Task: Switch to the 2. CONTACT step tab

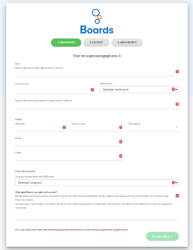Action: click(x=96, y=42)
